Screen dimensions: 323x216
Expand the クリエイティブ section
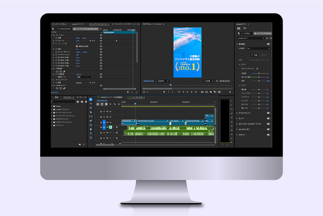tap(237, 113)
